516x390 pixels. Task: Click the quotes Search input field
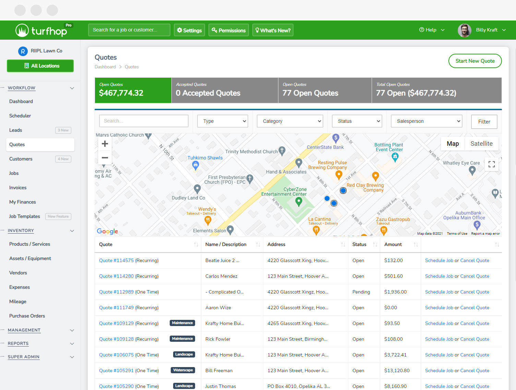tap(144, 121)
